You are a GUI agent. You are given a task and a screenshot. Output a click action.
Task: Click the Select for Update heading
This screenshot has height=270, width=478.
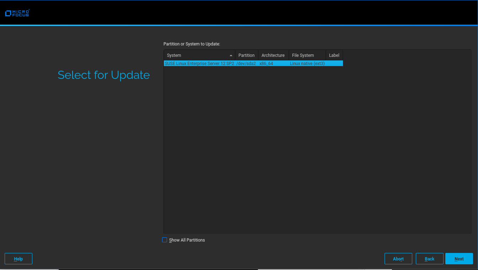point(104,75)
